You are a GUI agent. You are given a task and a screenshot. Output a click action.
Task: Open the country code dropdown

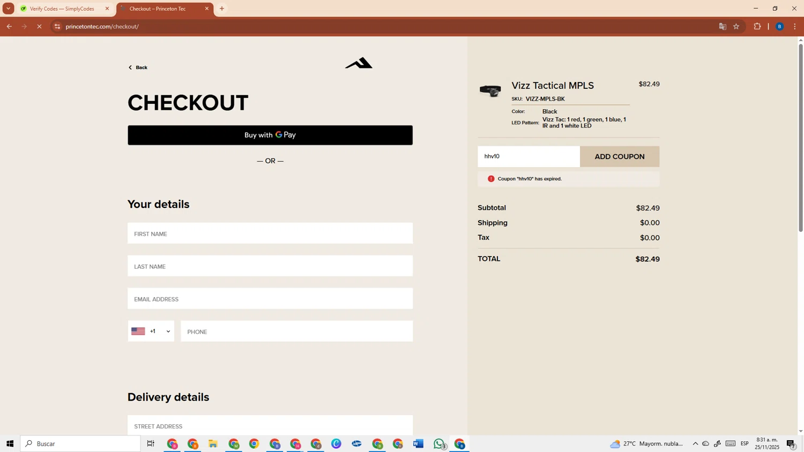(x=151, y=332)
